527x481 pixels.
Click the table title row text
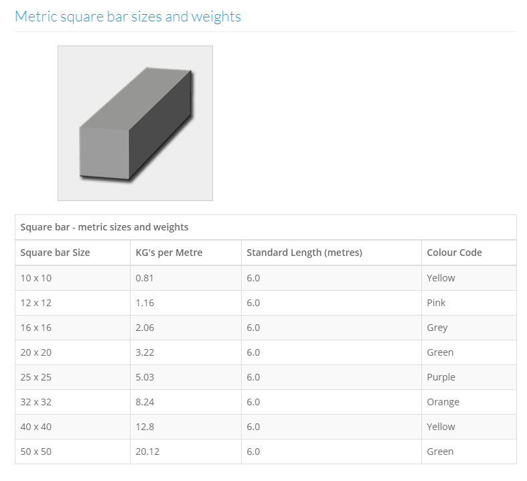pos(104,227)
